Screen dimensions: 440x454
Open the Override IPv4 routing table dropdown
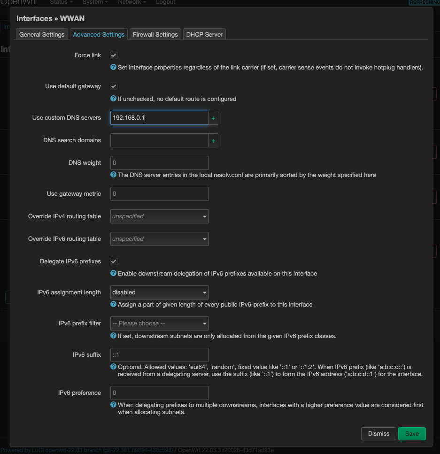click(159, 216)
